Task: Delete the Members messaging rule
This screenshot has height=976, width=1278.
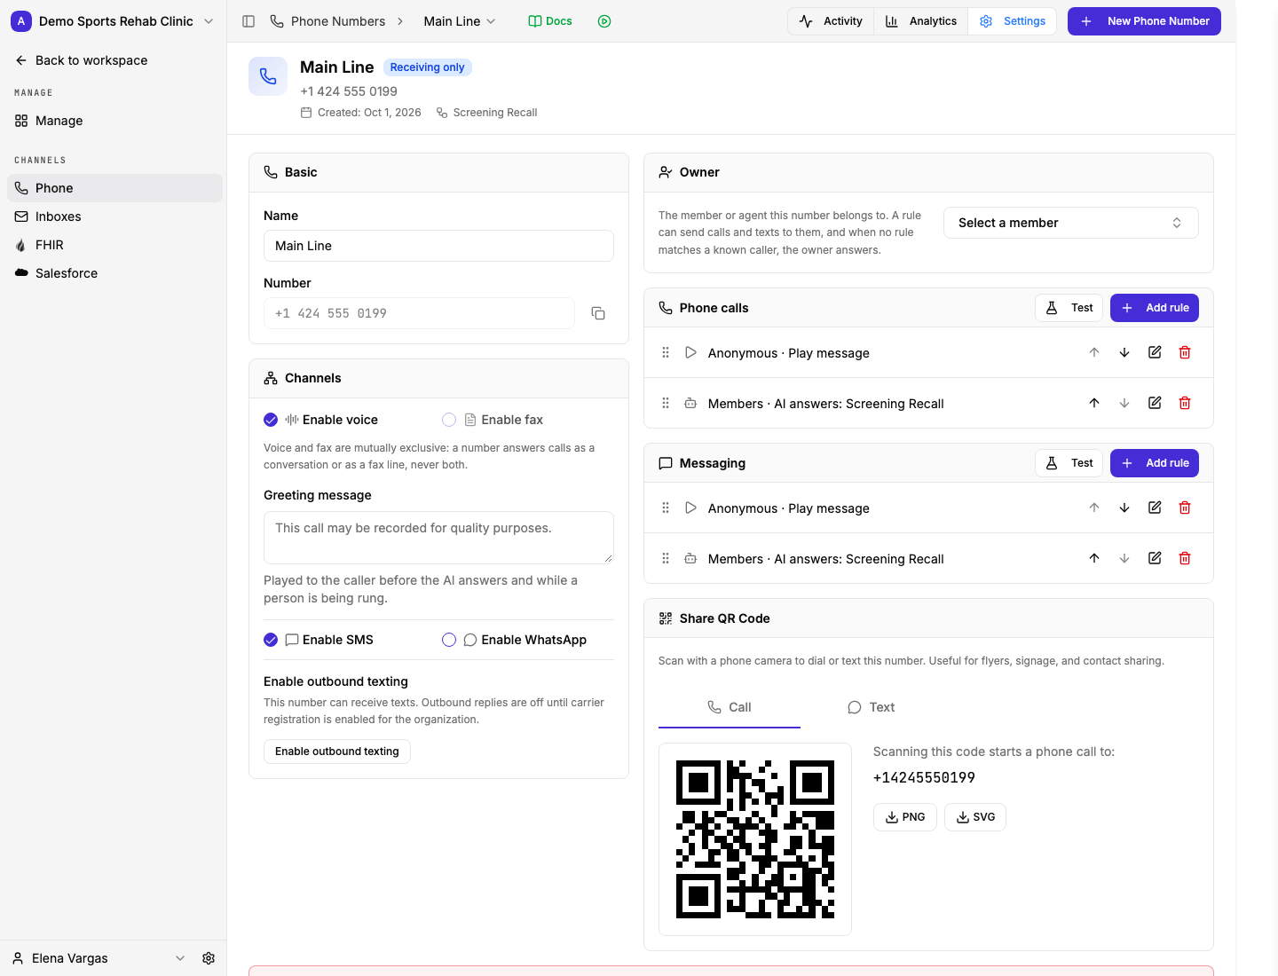Action: [1184, 558]
